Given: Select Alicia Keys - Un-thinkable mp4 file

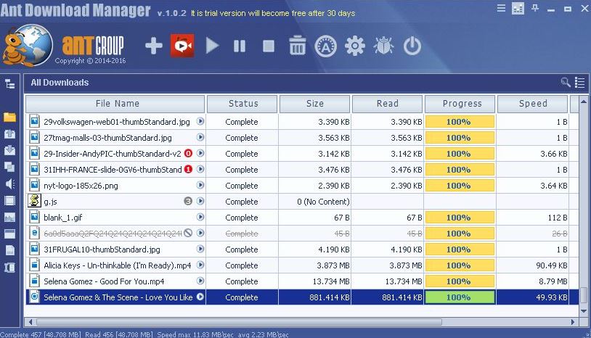Looking at the screenshot, I should [117, 265].
